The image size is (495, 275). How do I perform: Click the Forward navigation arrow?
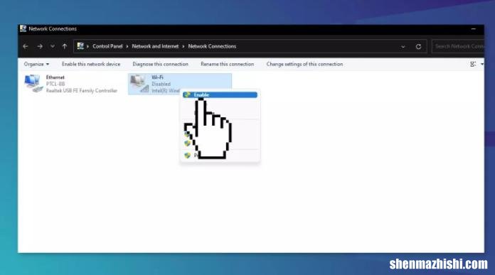40,46
